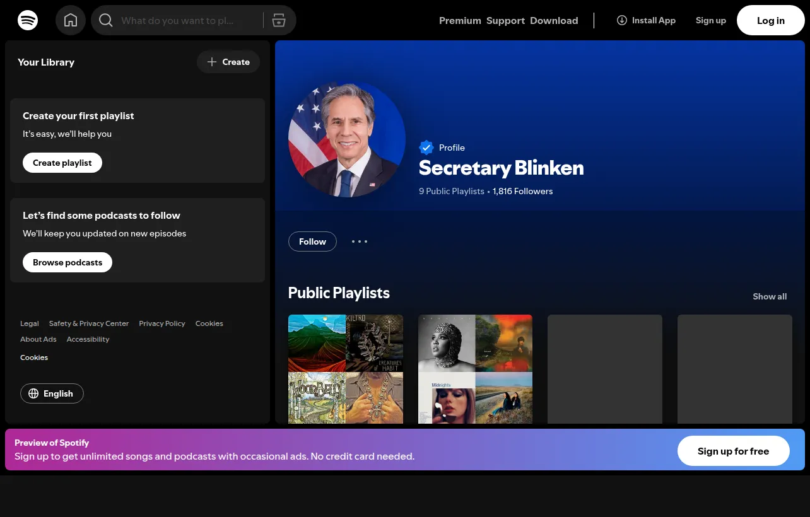810x517 pixels.
Task: Click the Spotify logo
Action: pos(28,20)
